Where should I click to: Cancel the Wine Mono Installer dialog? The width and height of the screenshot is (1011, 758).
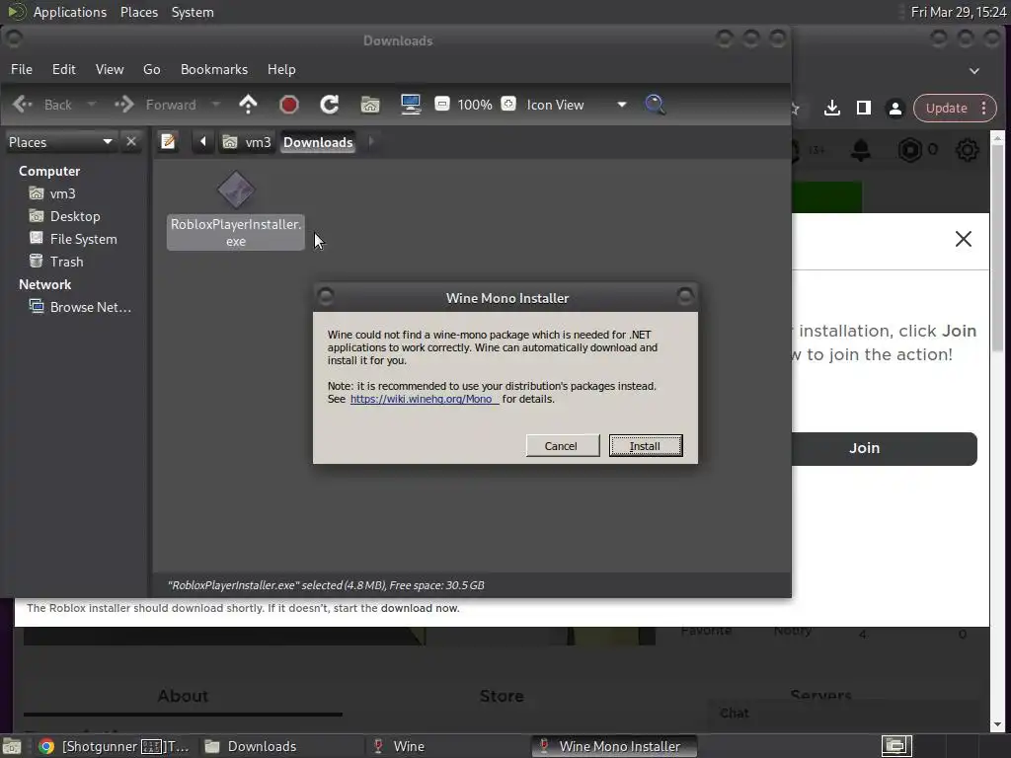coord(562,446)
